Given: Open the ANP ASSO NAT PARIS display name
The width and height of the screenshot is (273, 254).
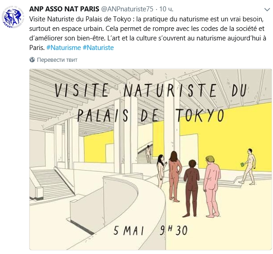Looking at the screenshot, I should click(61, 9).
